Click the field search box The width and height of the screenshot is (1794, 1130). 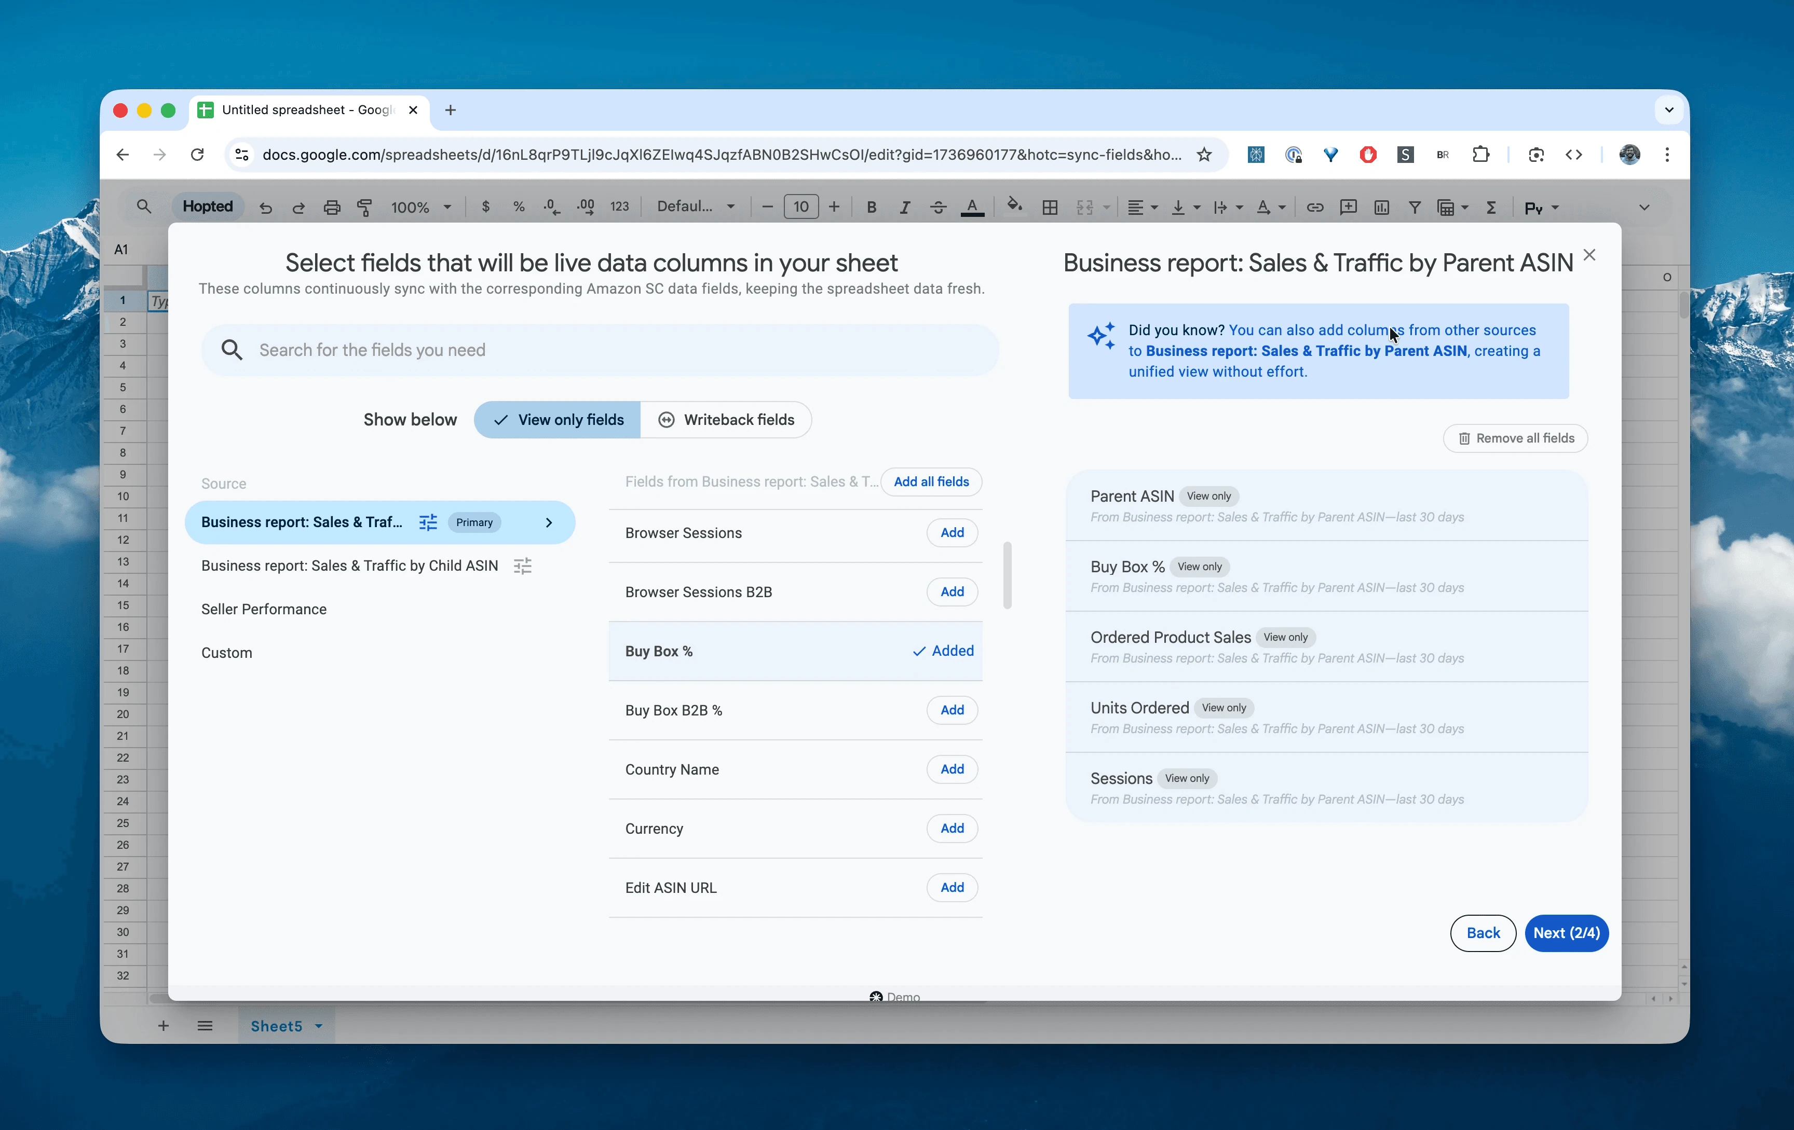[x=601, y=350]
